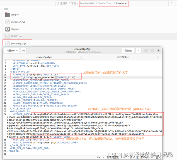Click the LOGIN_SCOPE haspscope line
Viewport: 177px width, 160px height.
(x=45, y=142)
